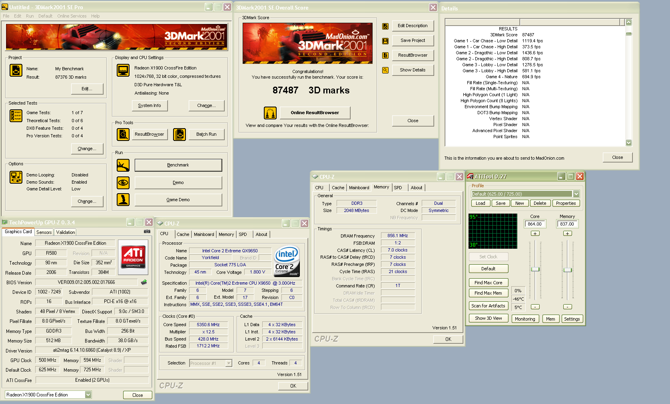Click the GPU-Z screenshot camera icon

[147, 231]
